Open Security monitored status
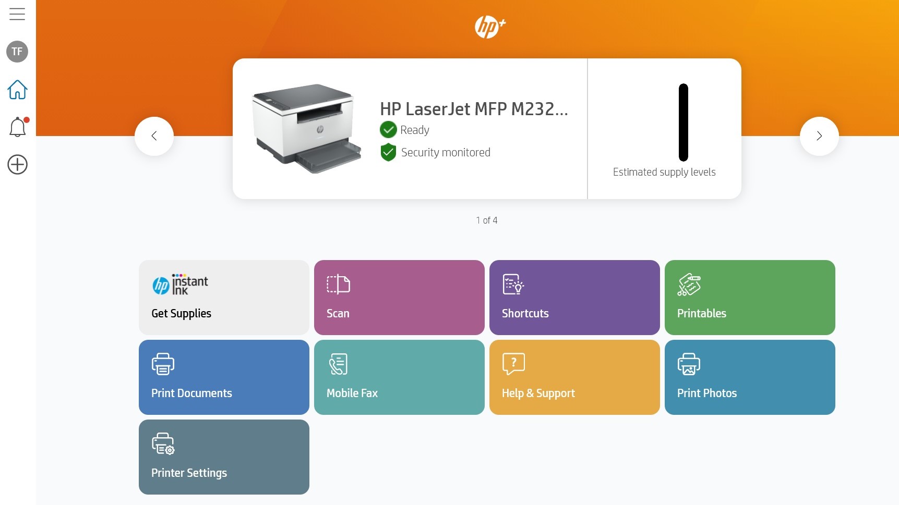The width and height of the screenshot is (899, 505). (446, 152)
